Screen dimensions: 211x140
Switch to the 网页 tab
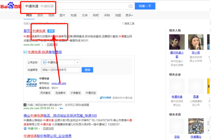[x=29, y=15]
